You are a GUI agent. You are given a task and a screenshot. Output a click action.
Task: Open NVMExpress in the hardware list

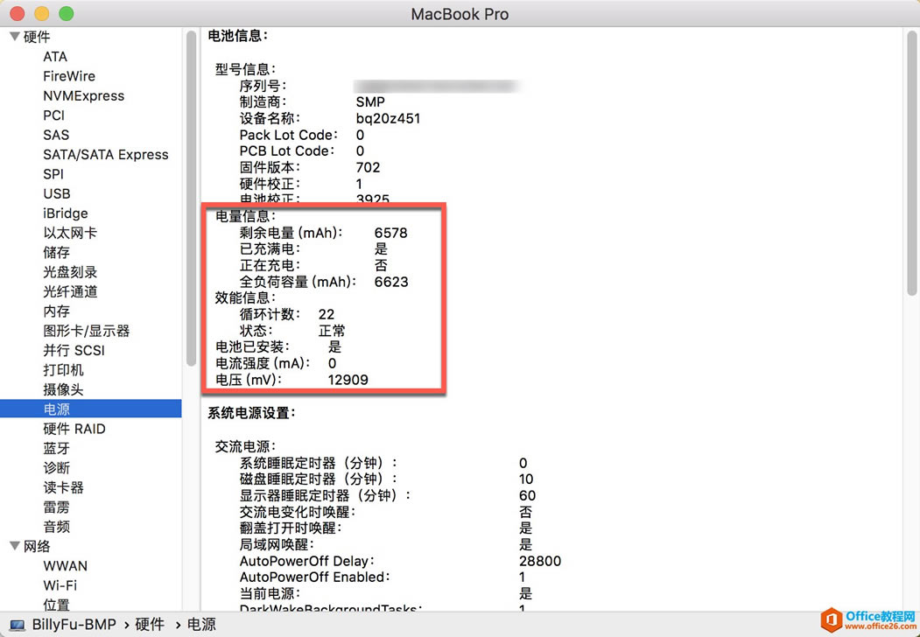[83, 95]
